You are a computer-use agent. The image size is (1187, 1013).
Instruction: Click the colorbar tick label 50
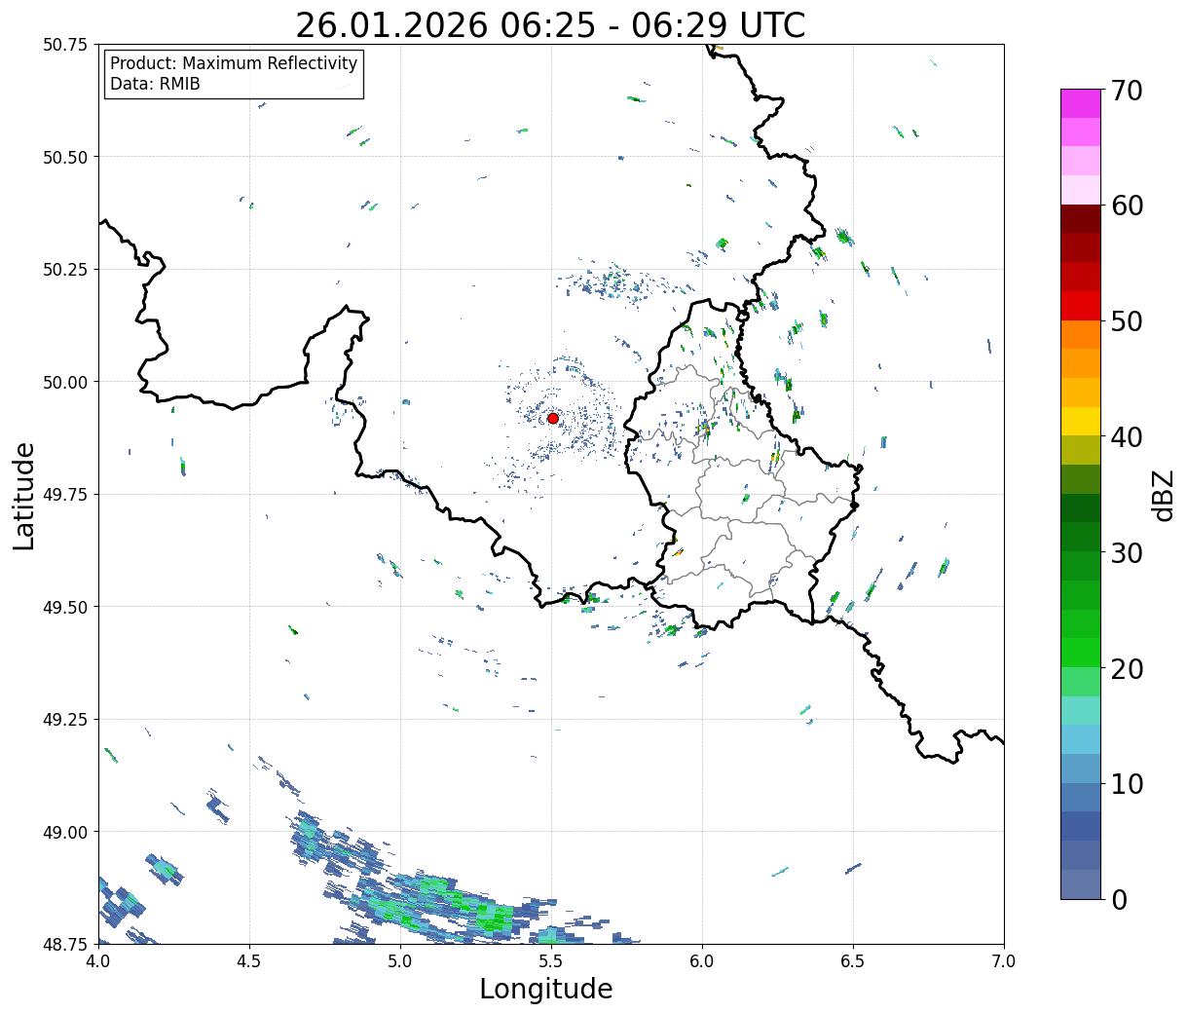[1128, 321]
